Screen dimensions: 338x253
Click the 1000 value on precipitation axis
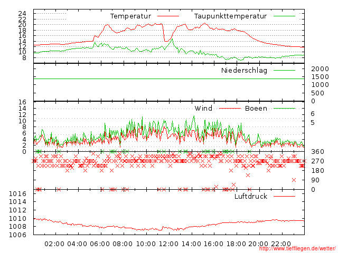pyautogui.click(x=320, y=85)
